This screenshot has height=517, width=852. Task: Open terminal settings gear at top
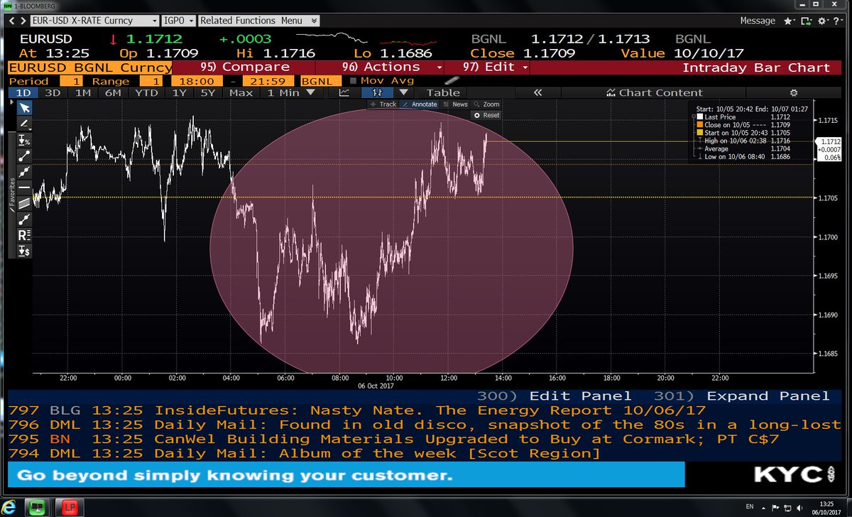(x=822, y=21)
